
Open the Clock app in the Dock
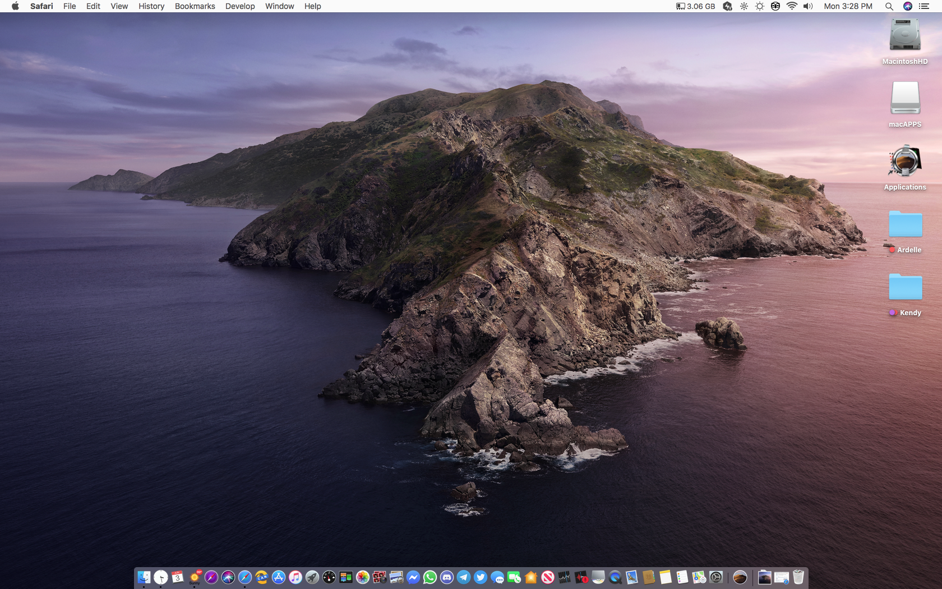(x=161, y=577)
